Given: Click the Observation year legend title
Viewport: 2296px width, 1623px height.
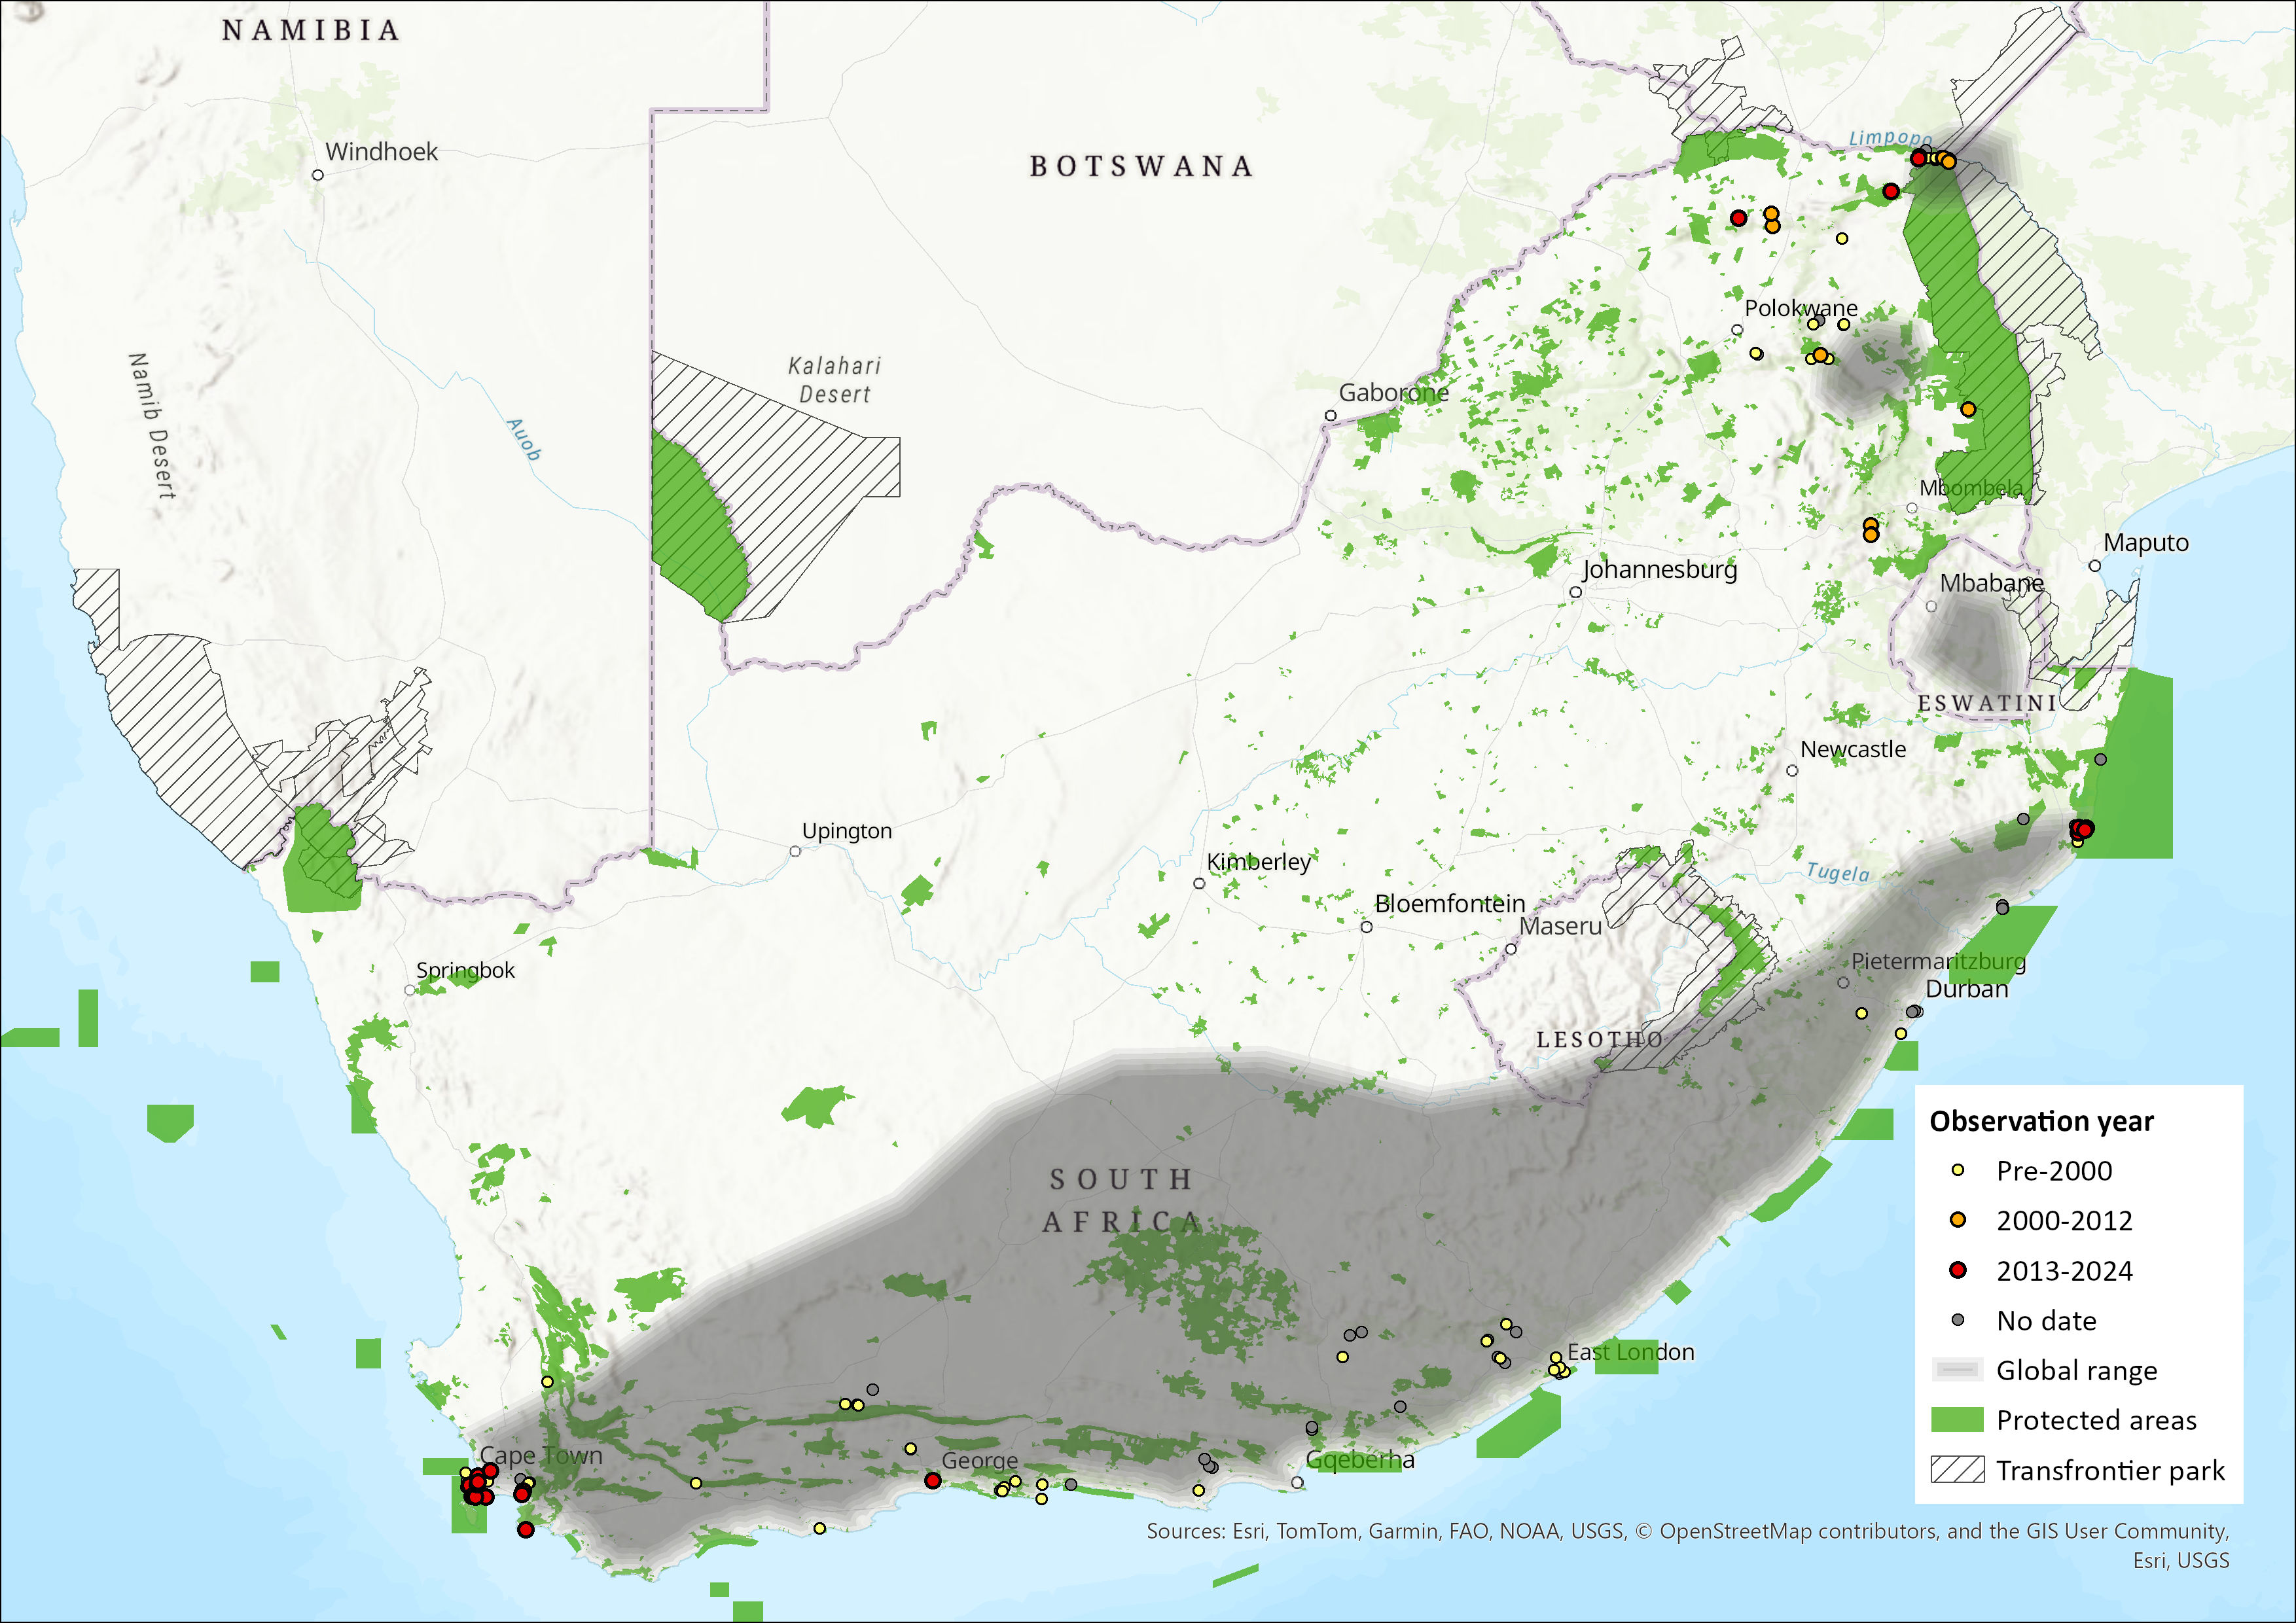Looking at the screenshot, I should [2041, 1121].
